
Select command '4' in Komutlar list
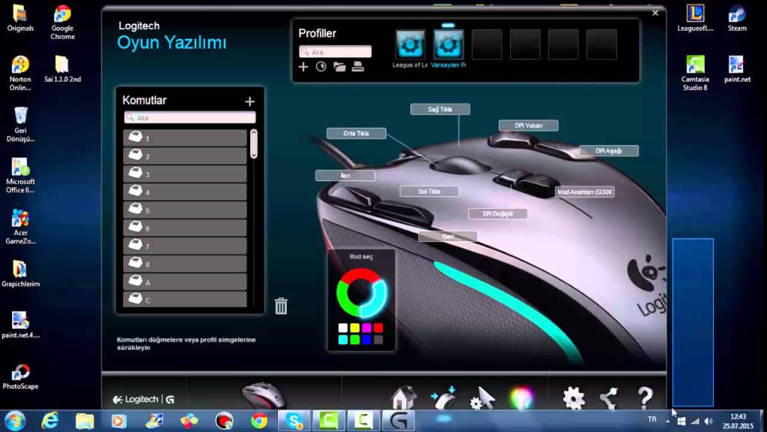(185, 192)
